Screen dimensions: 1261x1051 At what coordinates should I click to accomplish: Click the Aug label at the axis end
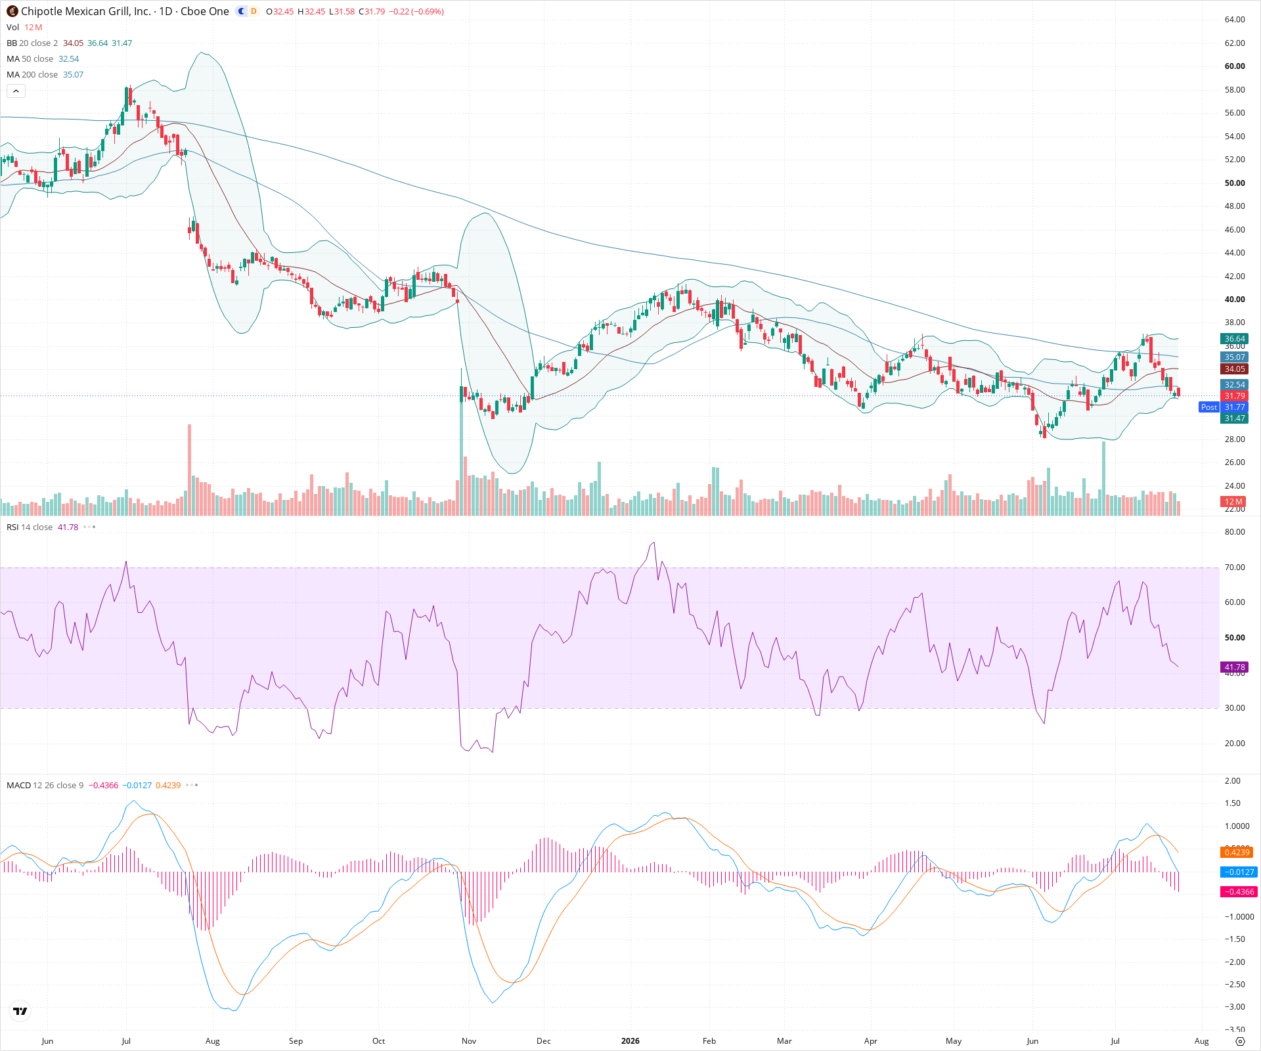click(1201, 1041)
